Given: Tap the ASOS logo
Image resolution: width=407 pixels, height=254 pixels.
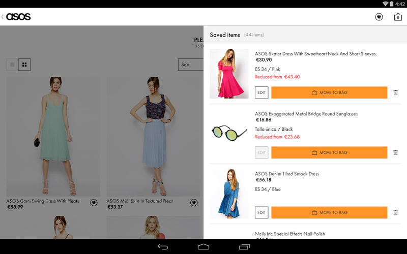Looking at the screenshot, I should [18, 17].
